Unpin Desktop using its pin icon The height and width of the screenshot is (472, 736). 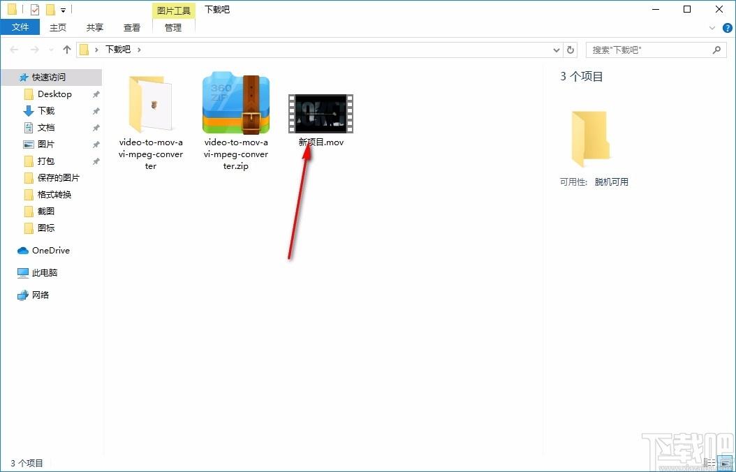coord(96,94)
